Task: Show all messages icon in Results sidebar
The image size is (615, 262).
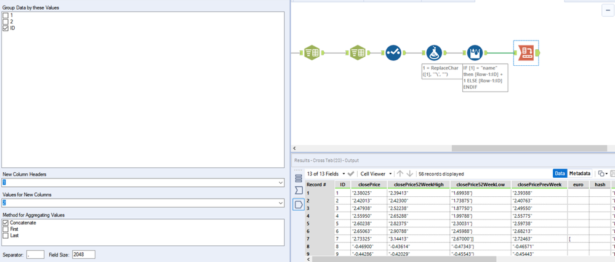Action: tap(299, 178)
